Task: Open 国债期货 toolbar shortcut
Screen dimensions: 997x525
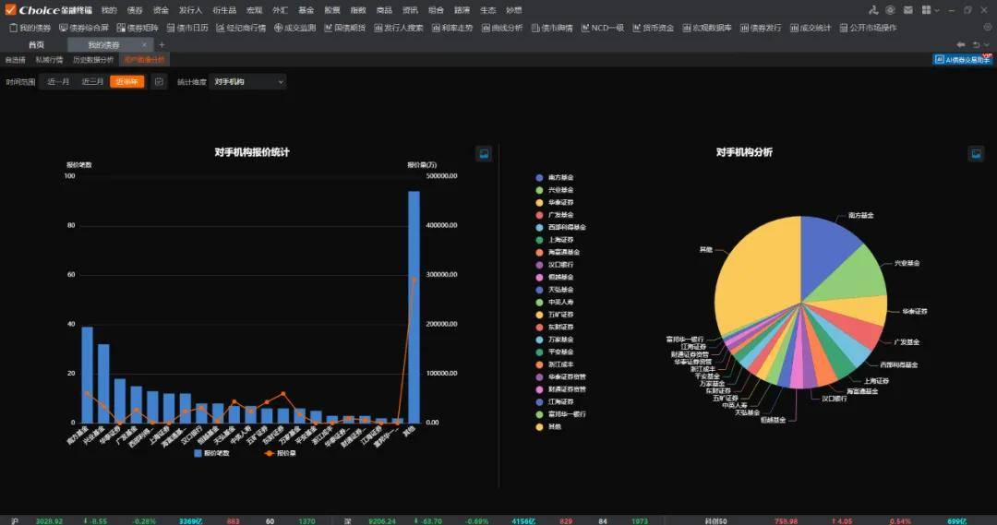Action: (x=345, y=28)
